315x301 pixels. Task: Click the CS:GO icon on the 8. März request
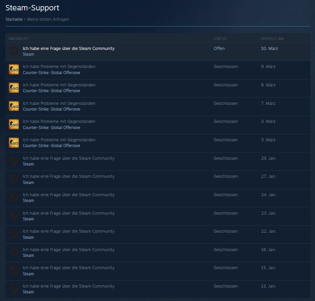tap(14, 88)
